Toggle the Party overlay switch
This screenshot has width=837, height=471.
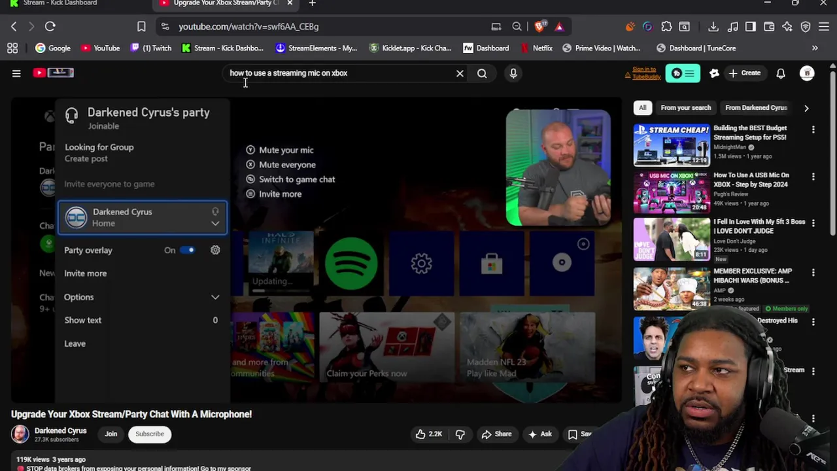(187, 250)
